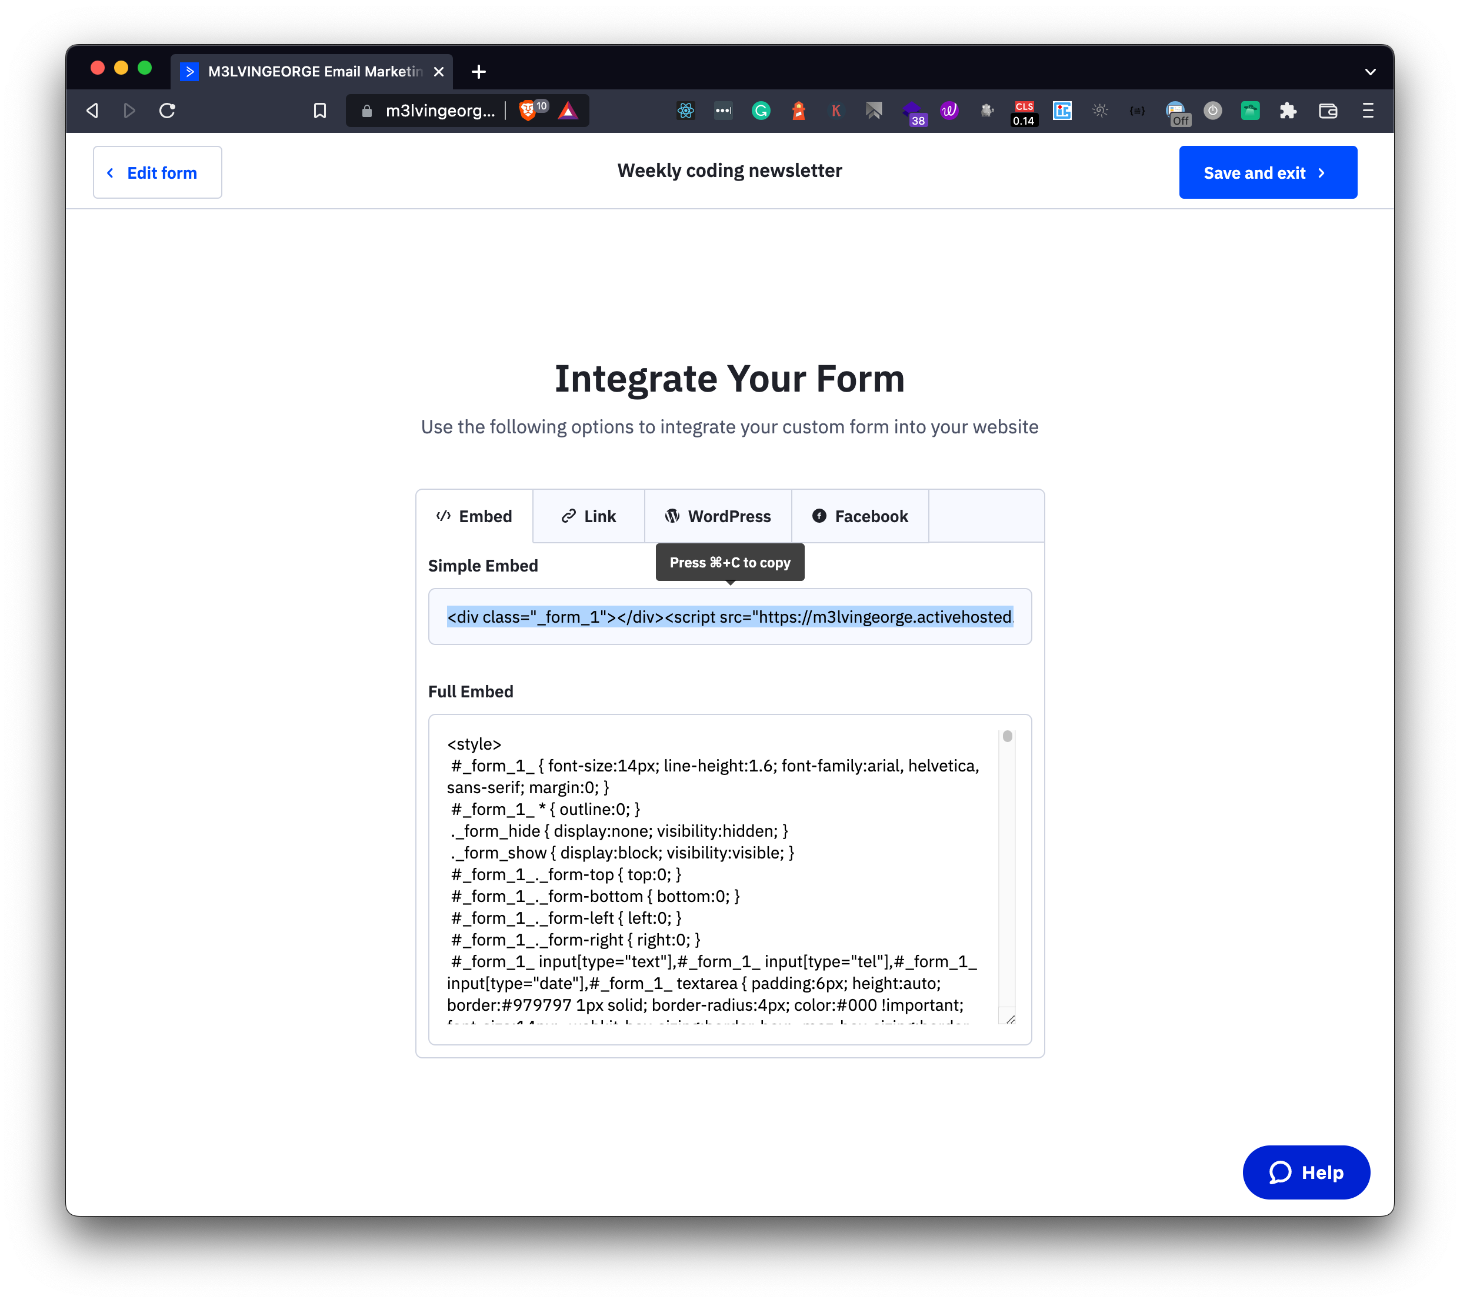Open the Lighthouse extension icon
The width and height of the screenshot is (1460, 1303).
point(799,111)
